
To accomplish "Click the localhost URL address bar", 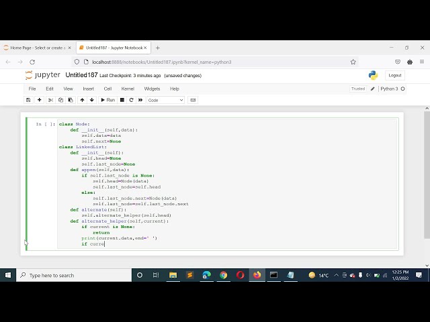I will click(x=215, y=62).
